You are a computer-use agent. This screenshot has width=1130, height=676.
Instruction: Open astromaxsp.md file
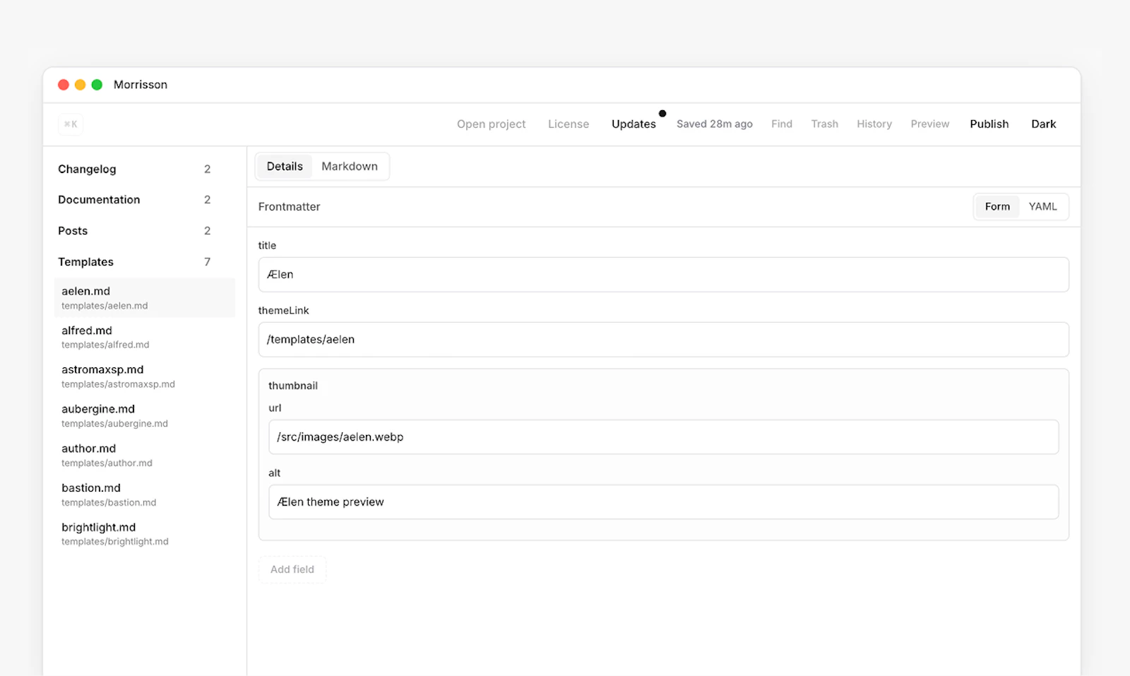coord(144,376)
